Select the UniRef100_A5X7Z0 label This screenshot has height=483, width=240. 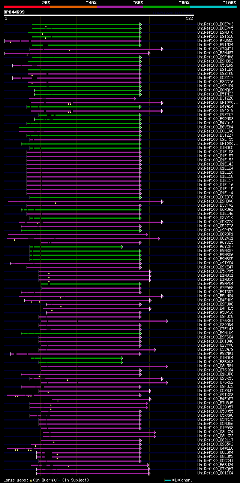click(215, 222)
